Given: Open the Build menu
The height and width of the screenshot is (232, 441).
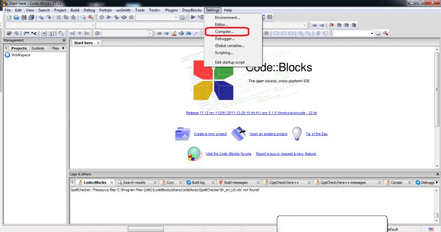Looking at the screenshot, I should click(74, 10).
